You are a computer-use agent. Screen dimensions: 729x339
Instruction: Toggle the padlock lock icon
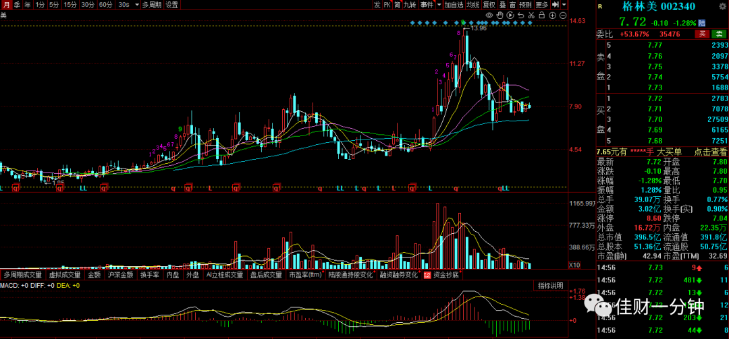541,16
